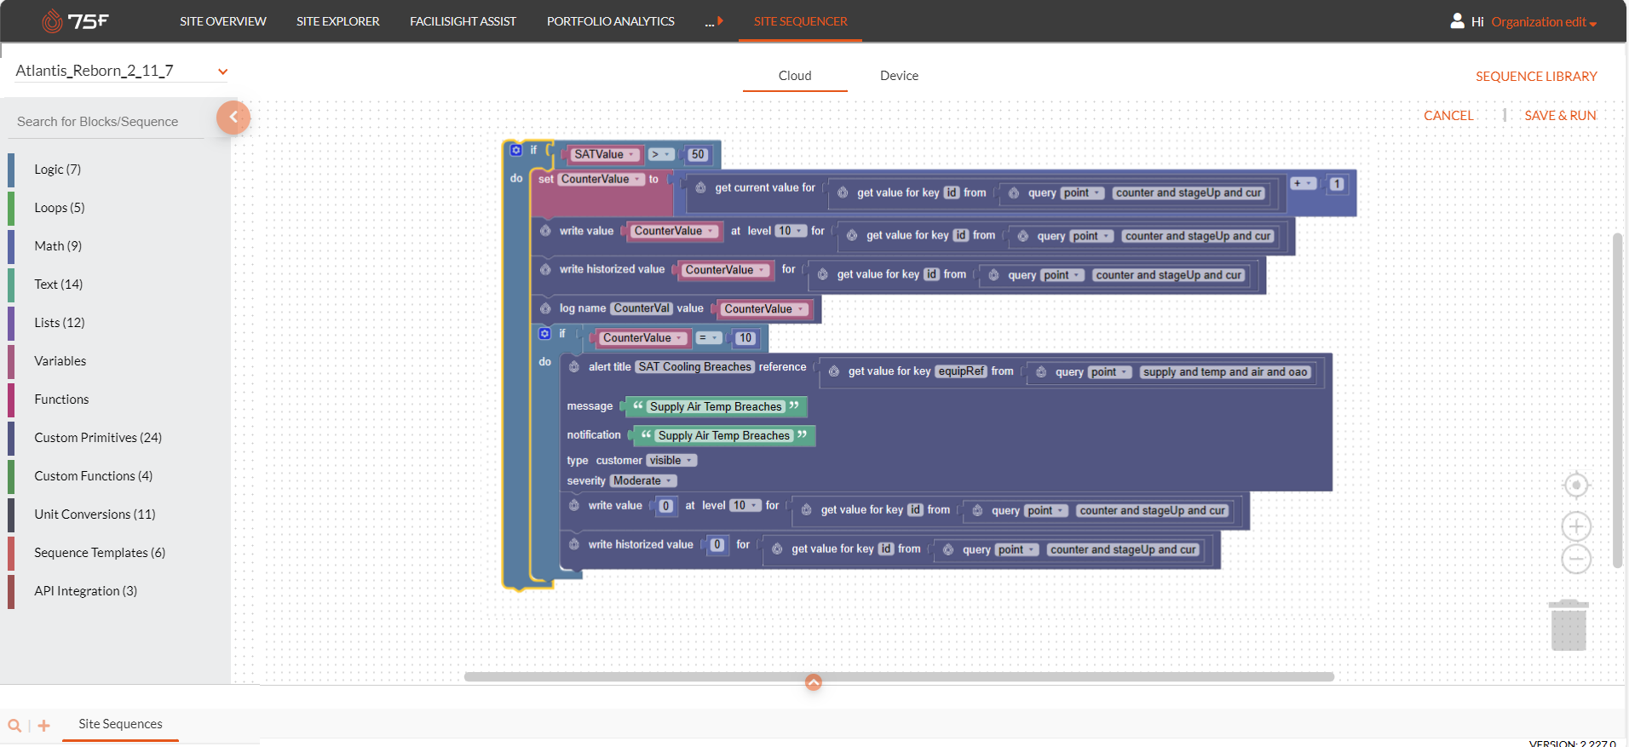This screenshot has height=747, width=1629.
Task: Click the CANCEL button
Action: coord(1448,116)
